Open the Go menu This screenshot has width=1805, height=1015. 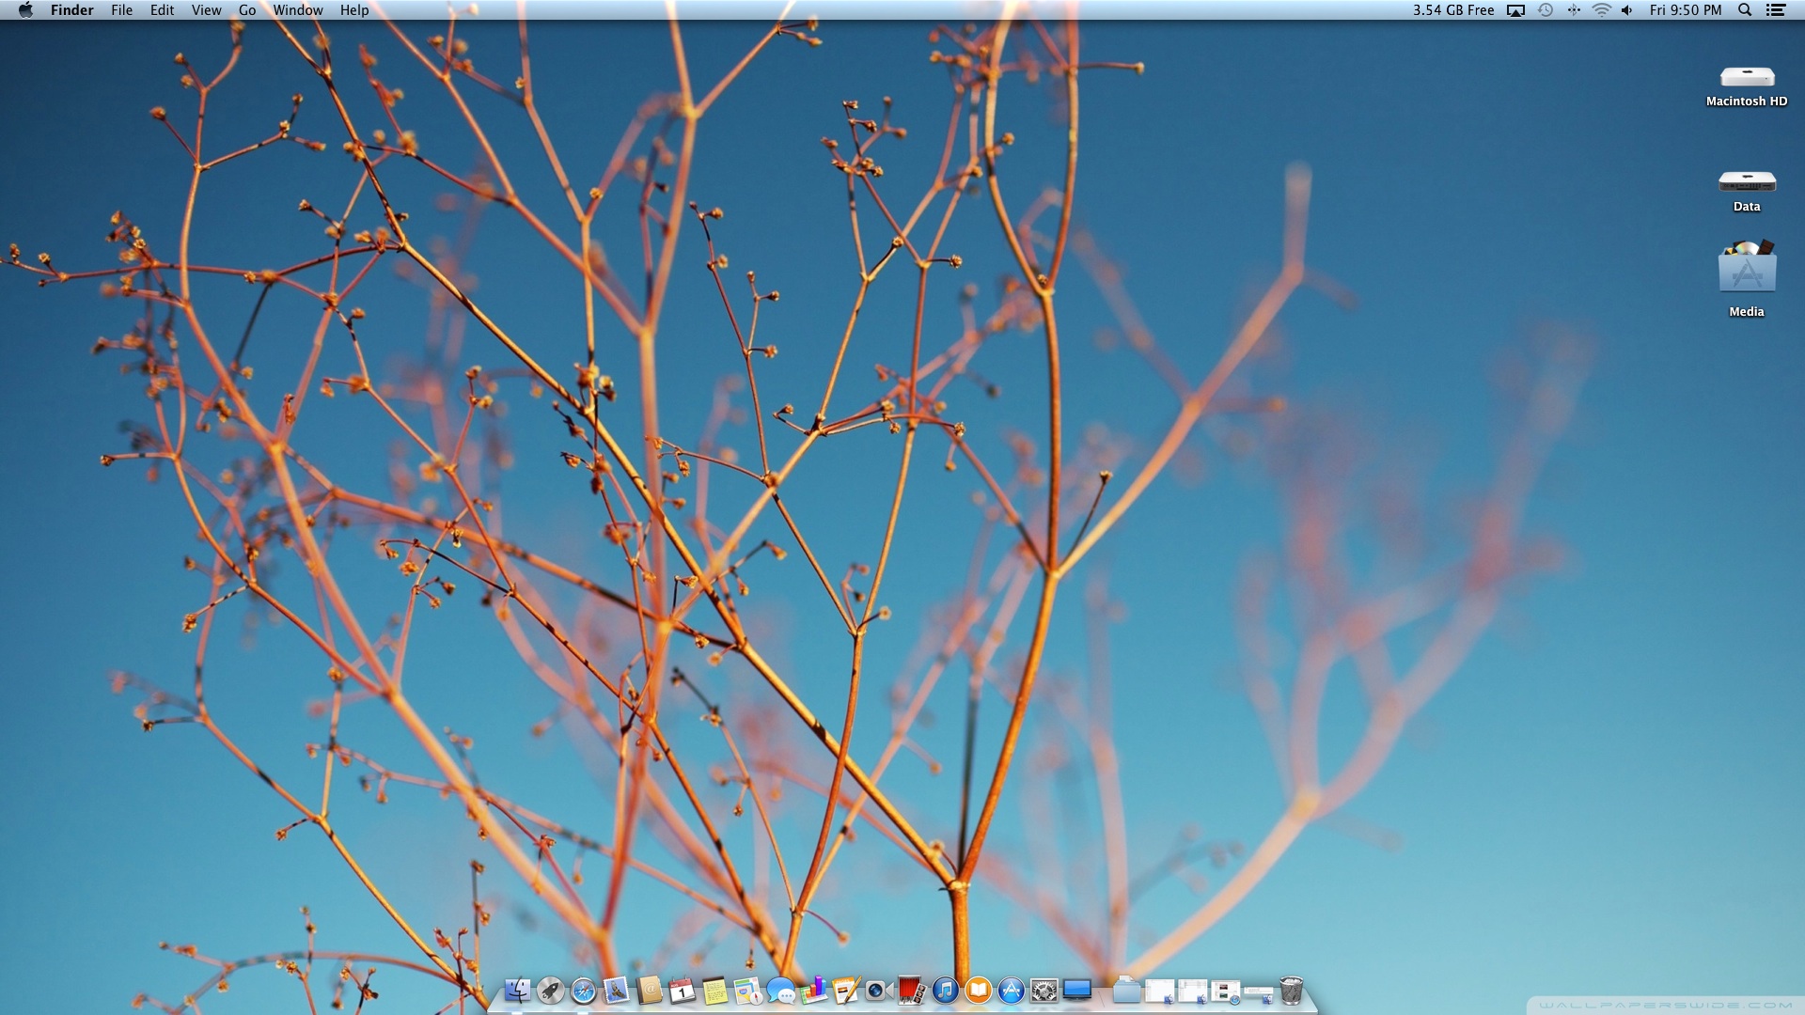247,10
